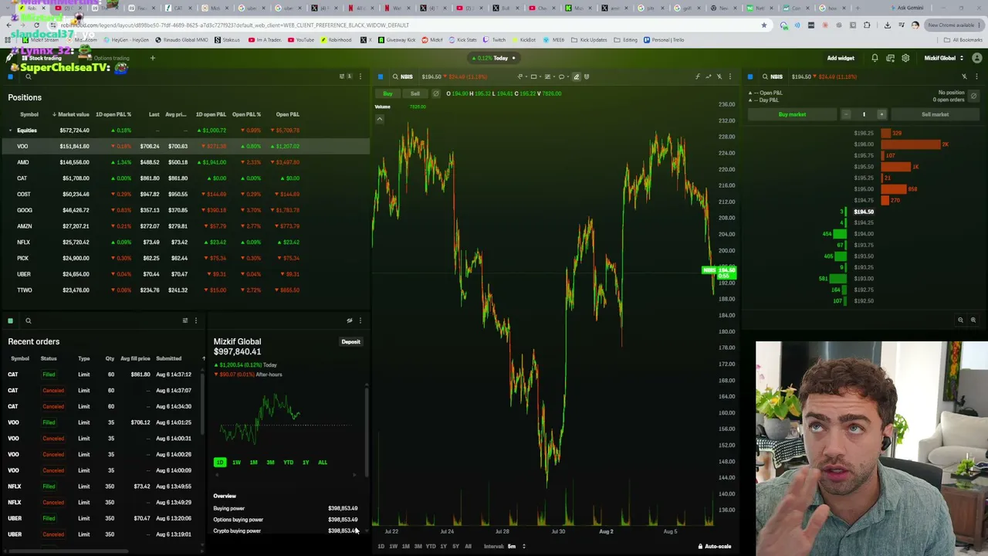Open the notifications bell icon
This screenshot has height=556, width=988.
[875, 58]
